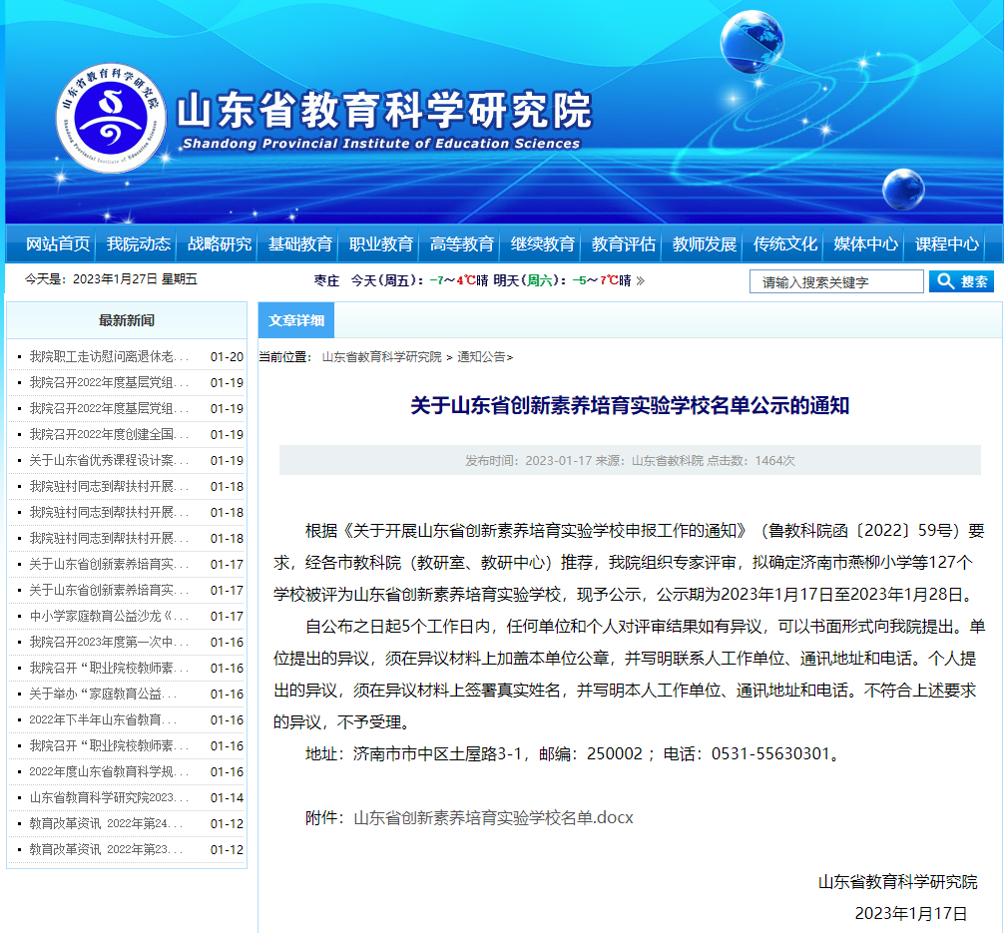
Task: Open news 教育改革资讯 2022年第23...
Action: (106, 849)
